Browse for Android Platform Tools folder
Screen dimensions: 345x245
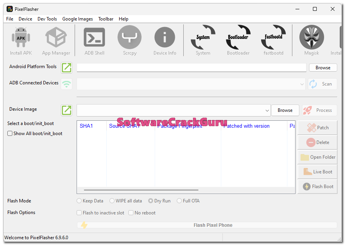tap(323, 68)
